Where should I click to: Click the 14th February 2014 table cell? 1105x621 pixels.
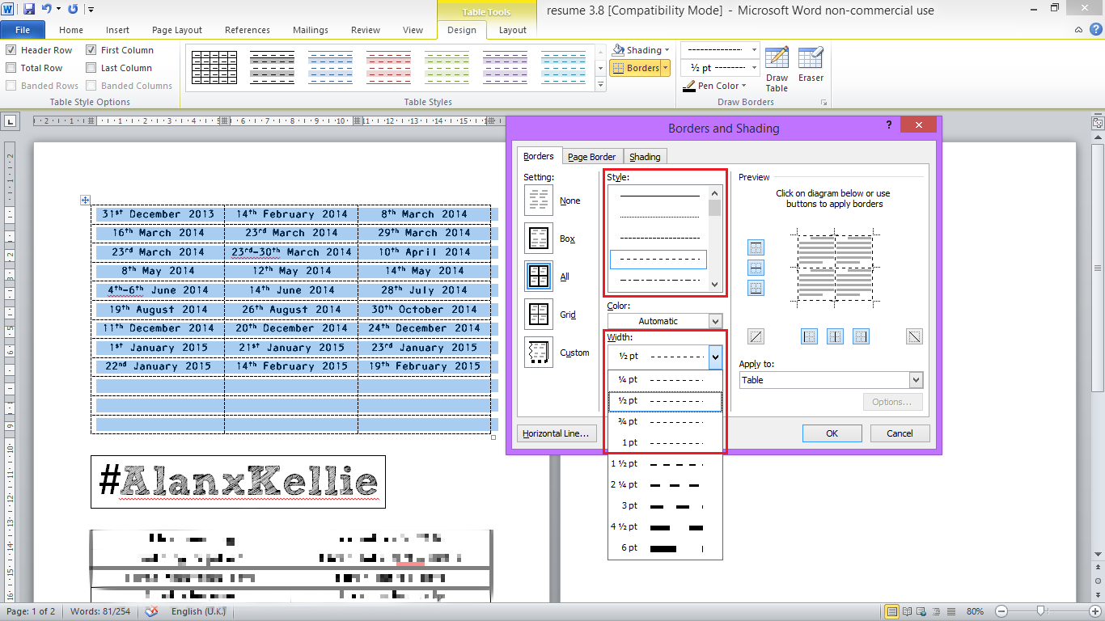point(291,214)
